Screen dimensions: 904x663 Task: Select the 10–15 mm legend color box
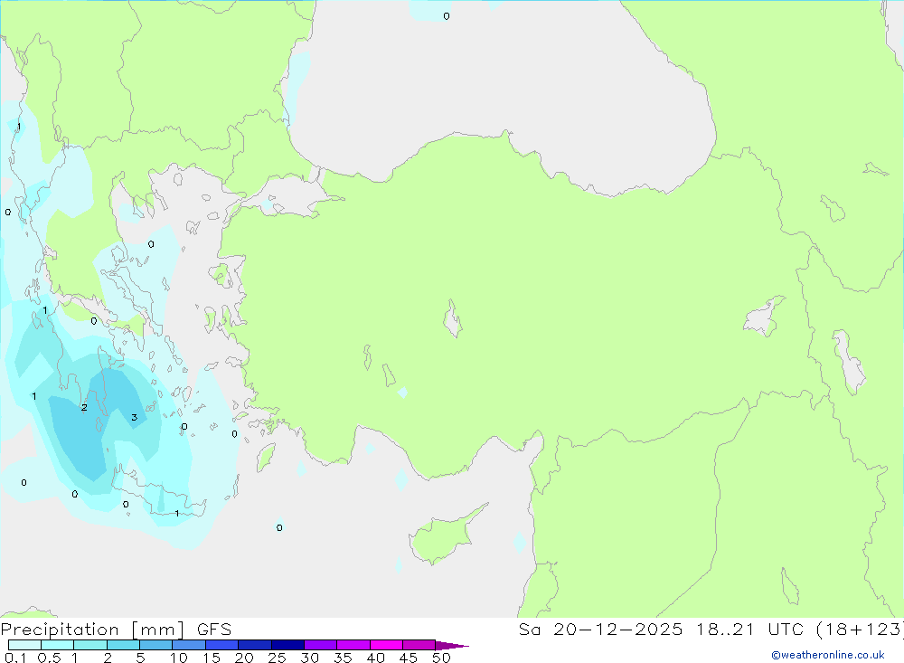189,645
